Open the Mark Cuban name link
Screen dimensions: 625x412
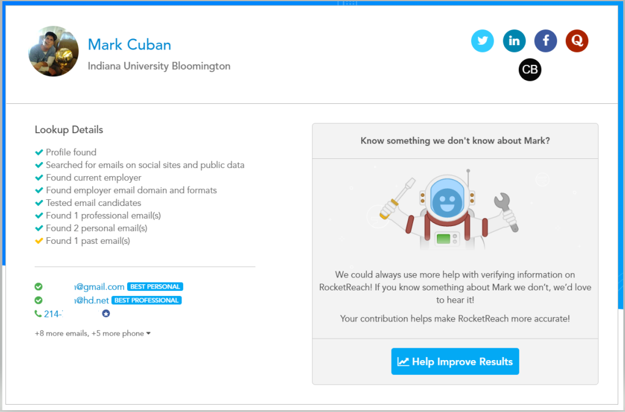pos(129,45)
